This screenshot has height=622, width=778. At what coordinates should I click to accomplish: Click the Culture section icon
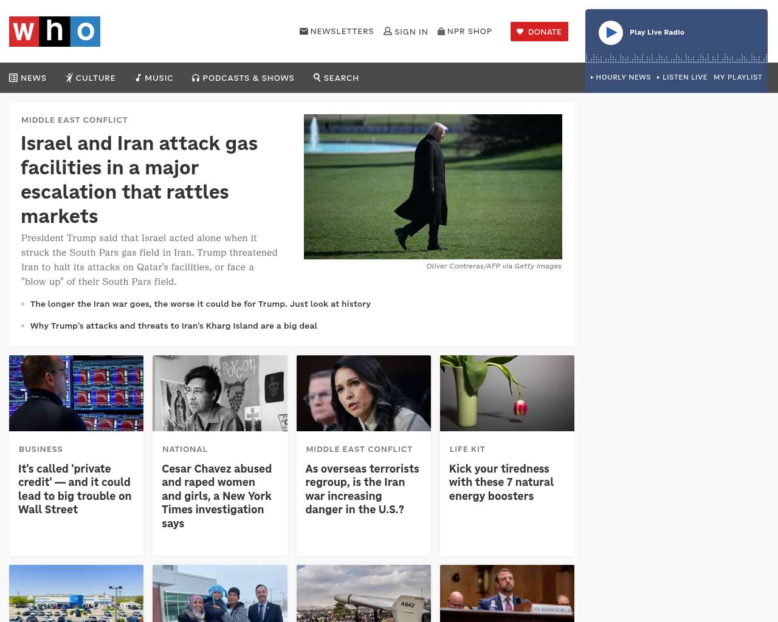pos(69,78)
